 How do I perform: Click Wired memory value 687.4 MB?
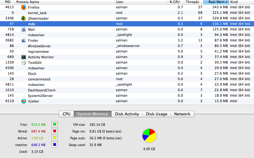pyautogui.click(x=38, y=131)
